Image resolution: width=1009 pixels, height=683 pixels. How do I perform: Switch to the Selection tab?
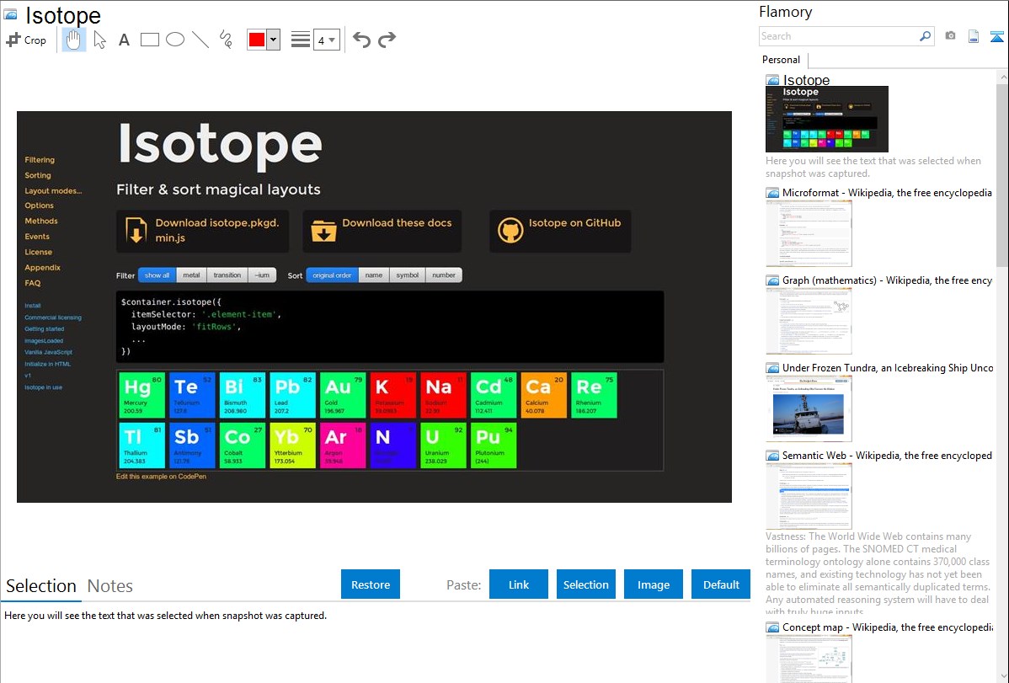pyautogui.click(x=41, y=586)
